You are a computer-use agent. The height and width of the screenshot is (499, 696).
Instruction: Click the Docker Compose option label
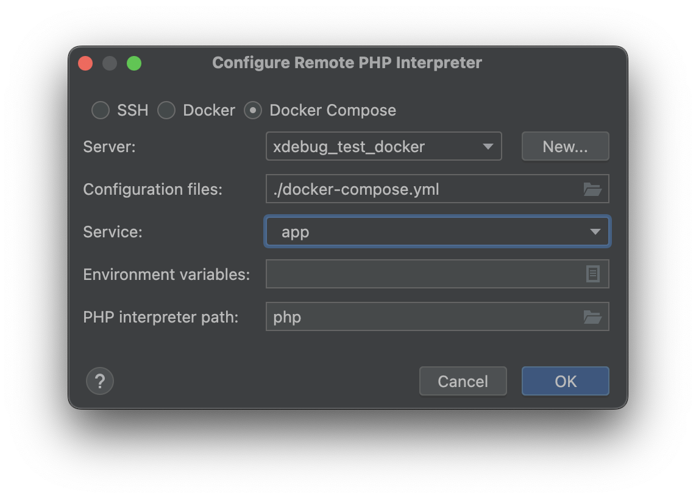click(x=333, y=110)
